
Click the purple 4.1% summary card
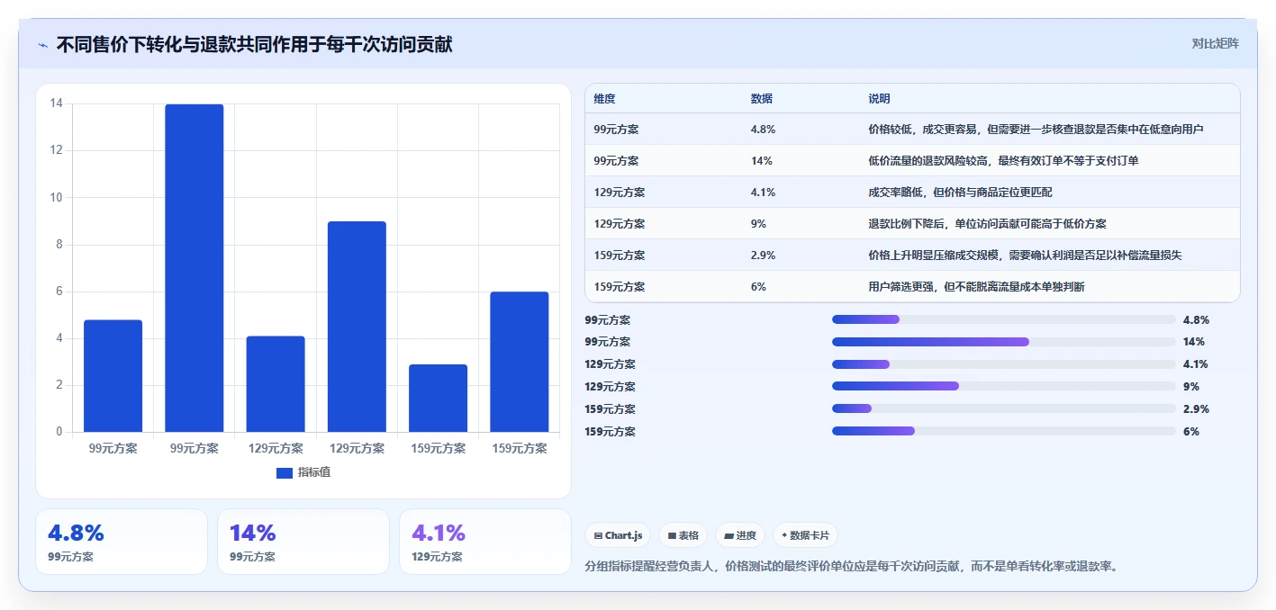pos(485,542)
